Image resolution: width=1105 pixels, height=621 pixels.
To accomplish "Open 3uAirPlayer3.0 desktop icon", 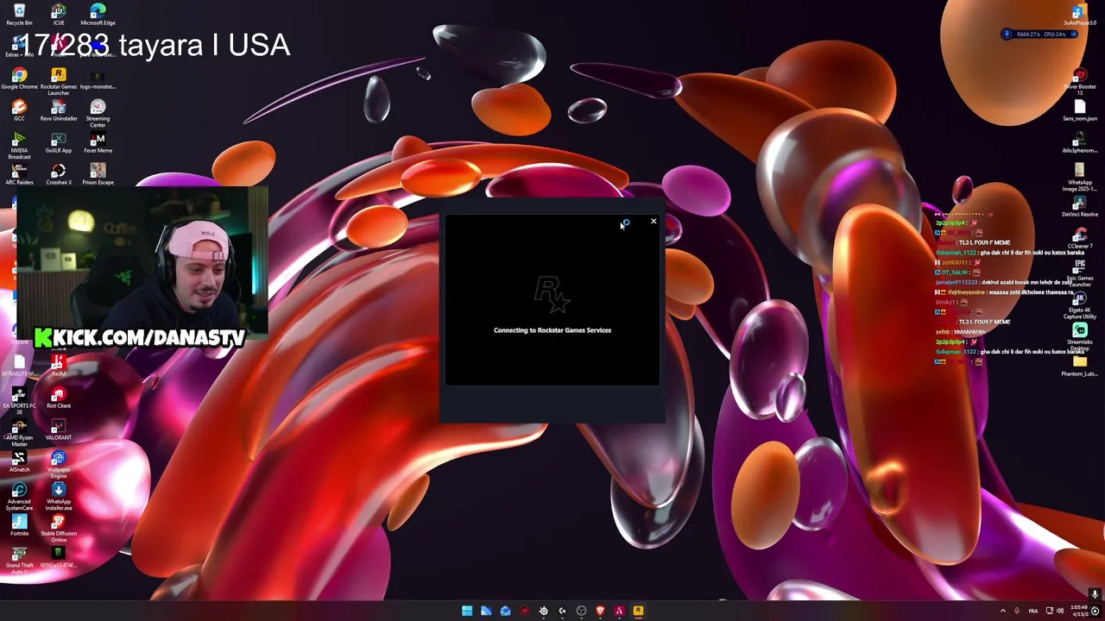I will (1079, 15).
